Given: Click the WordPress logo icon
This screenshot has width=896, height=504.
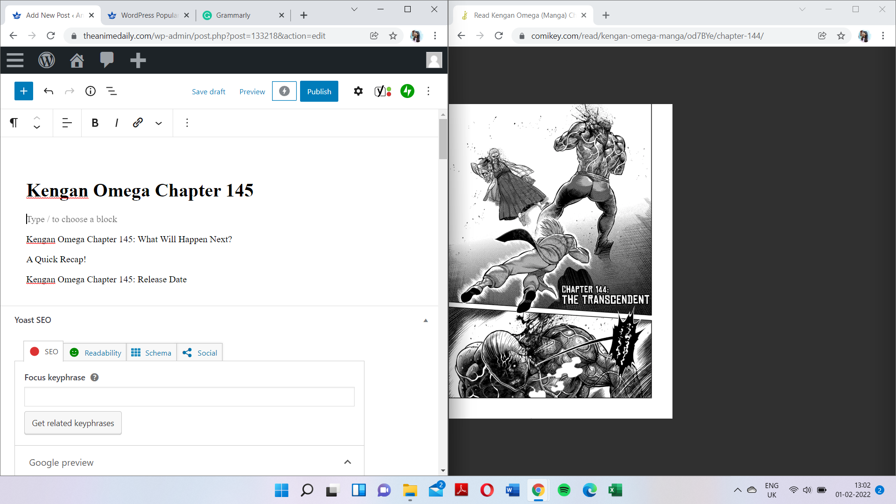Looking at the screenshot, I should click(x=46, y=60).
